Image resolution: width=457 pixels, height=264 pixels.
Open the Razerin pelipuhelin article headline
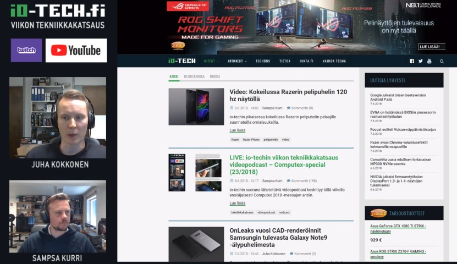tap(288, 95)
